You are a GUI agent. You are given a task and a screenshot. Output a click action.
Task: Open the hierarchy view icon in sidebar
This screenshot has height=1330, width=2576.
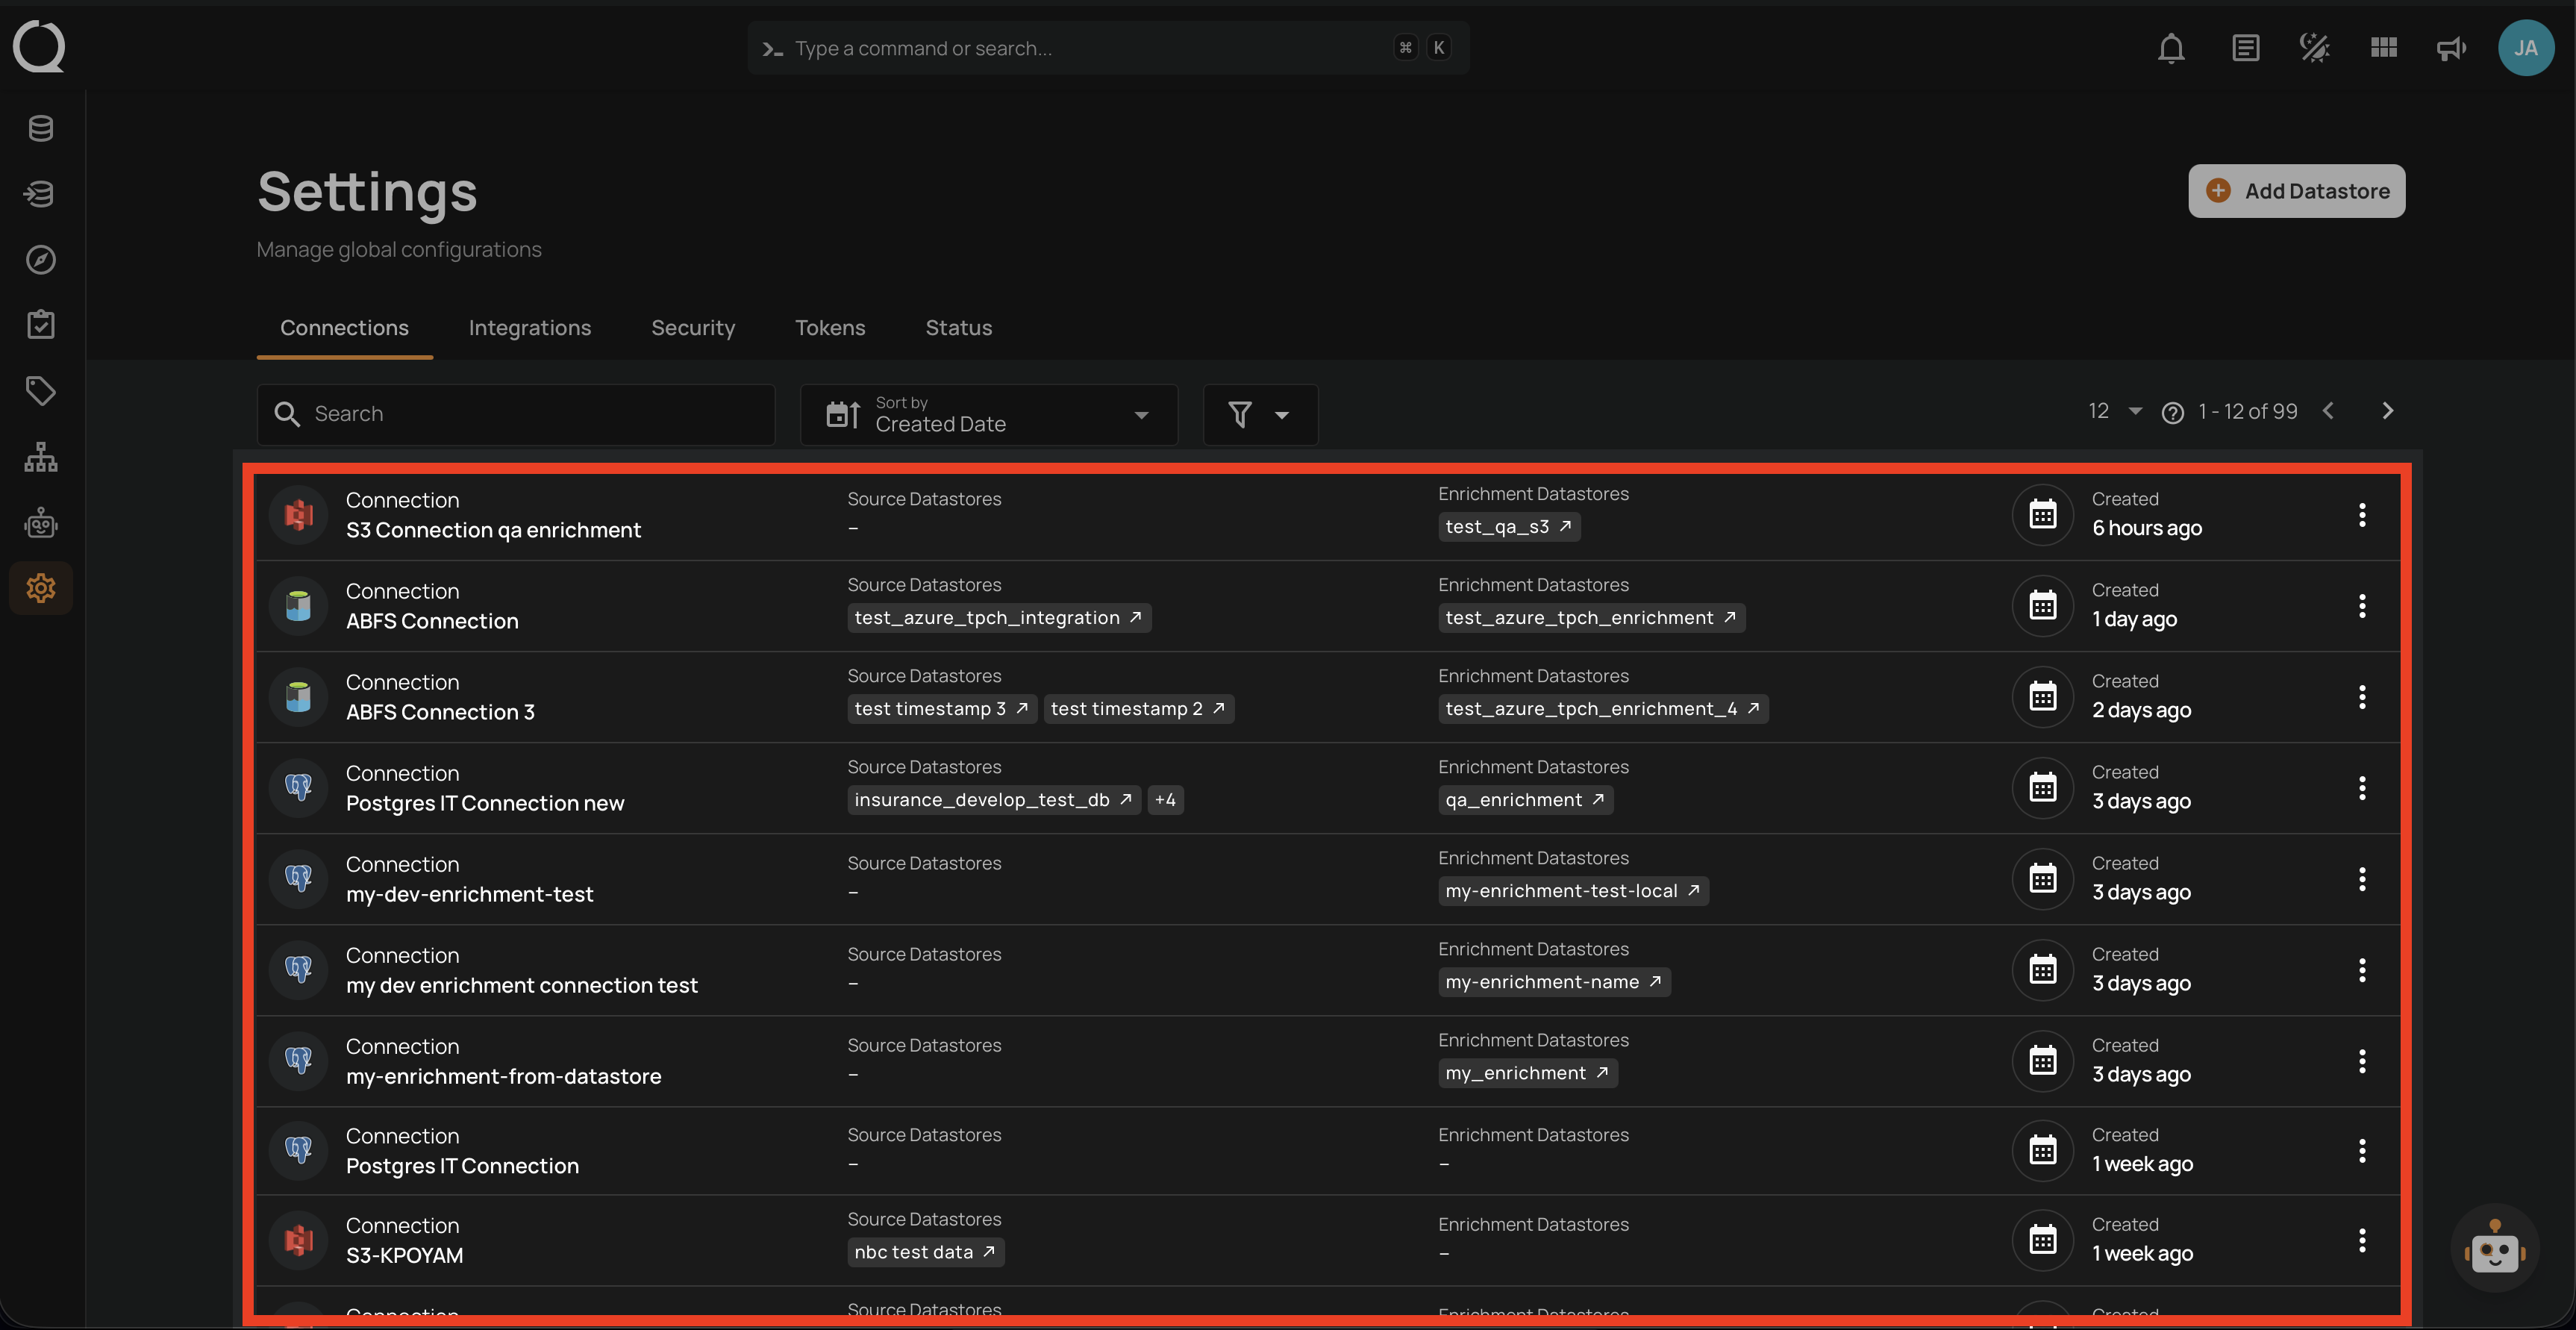40,457
